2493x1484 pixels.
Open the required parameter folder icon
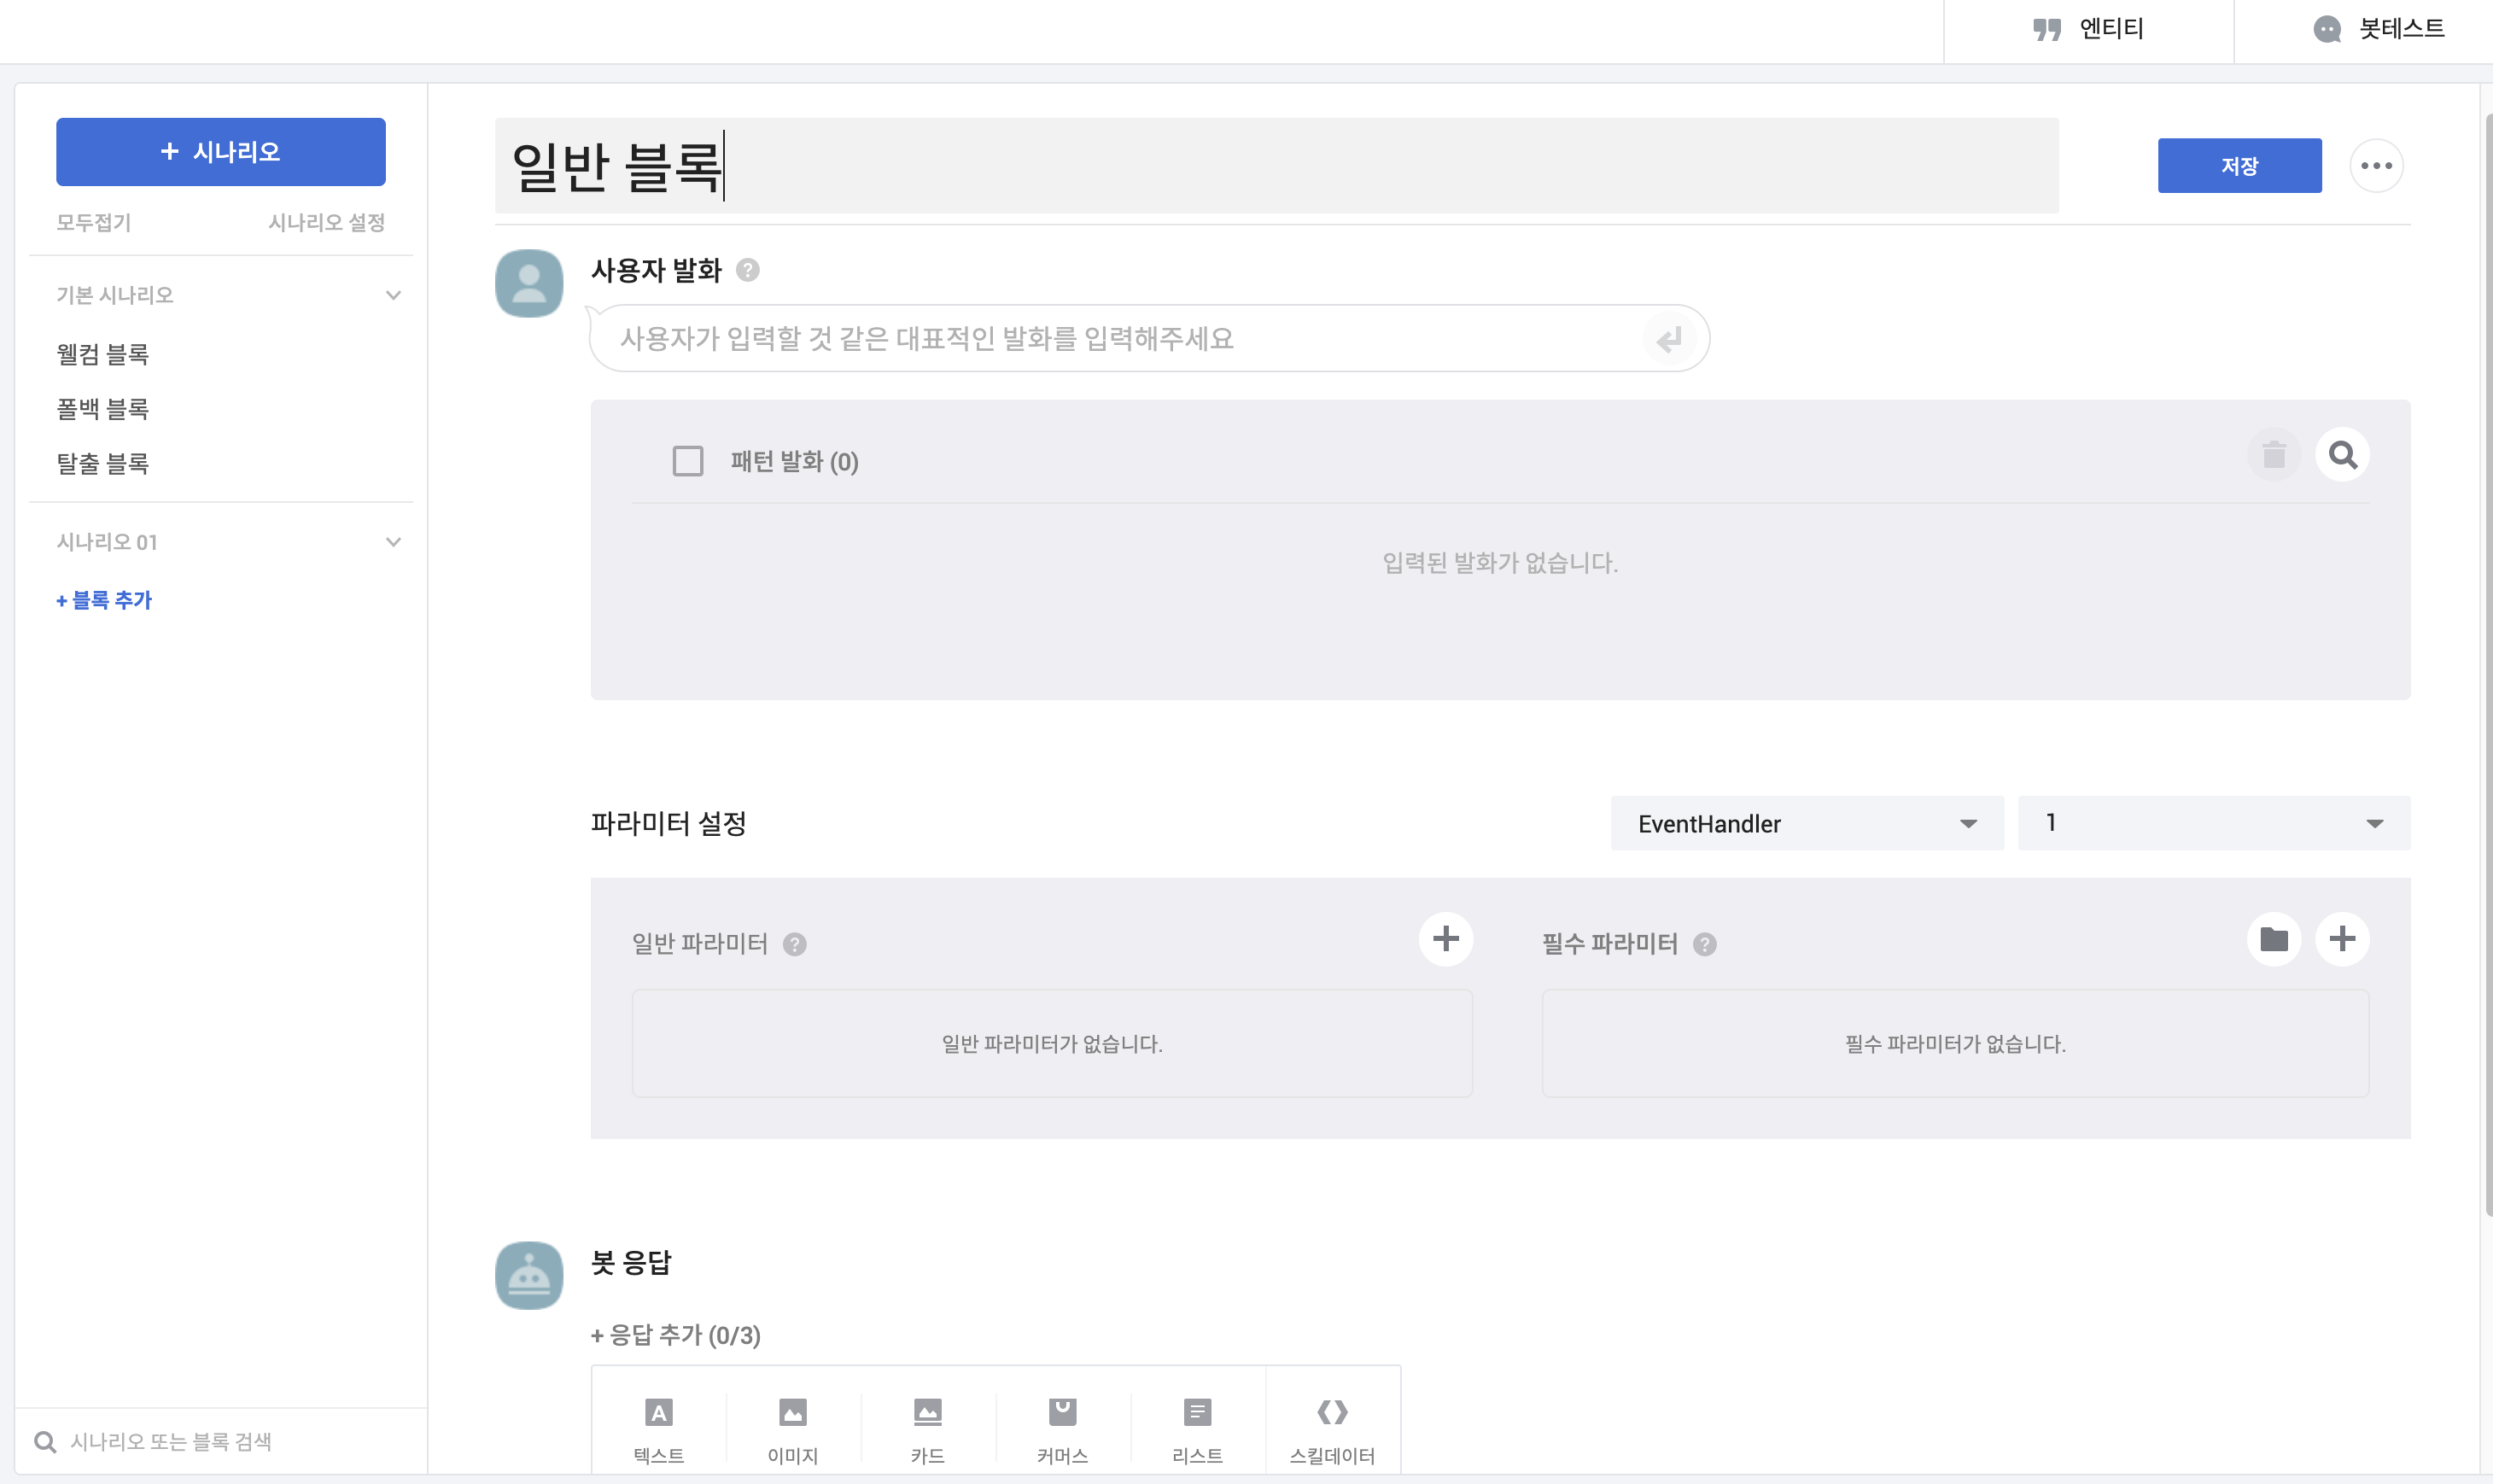[2273, 939]
